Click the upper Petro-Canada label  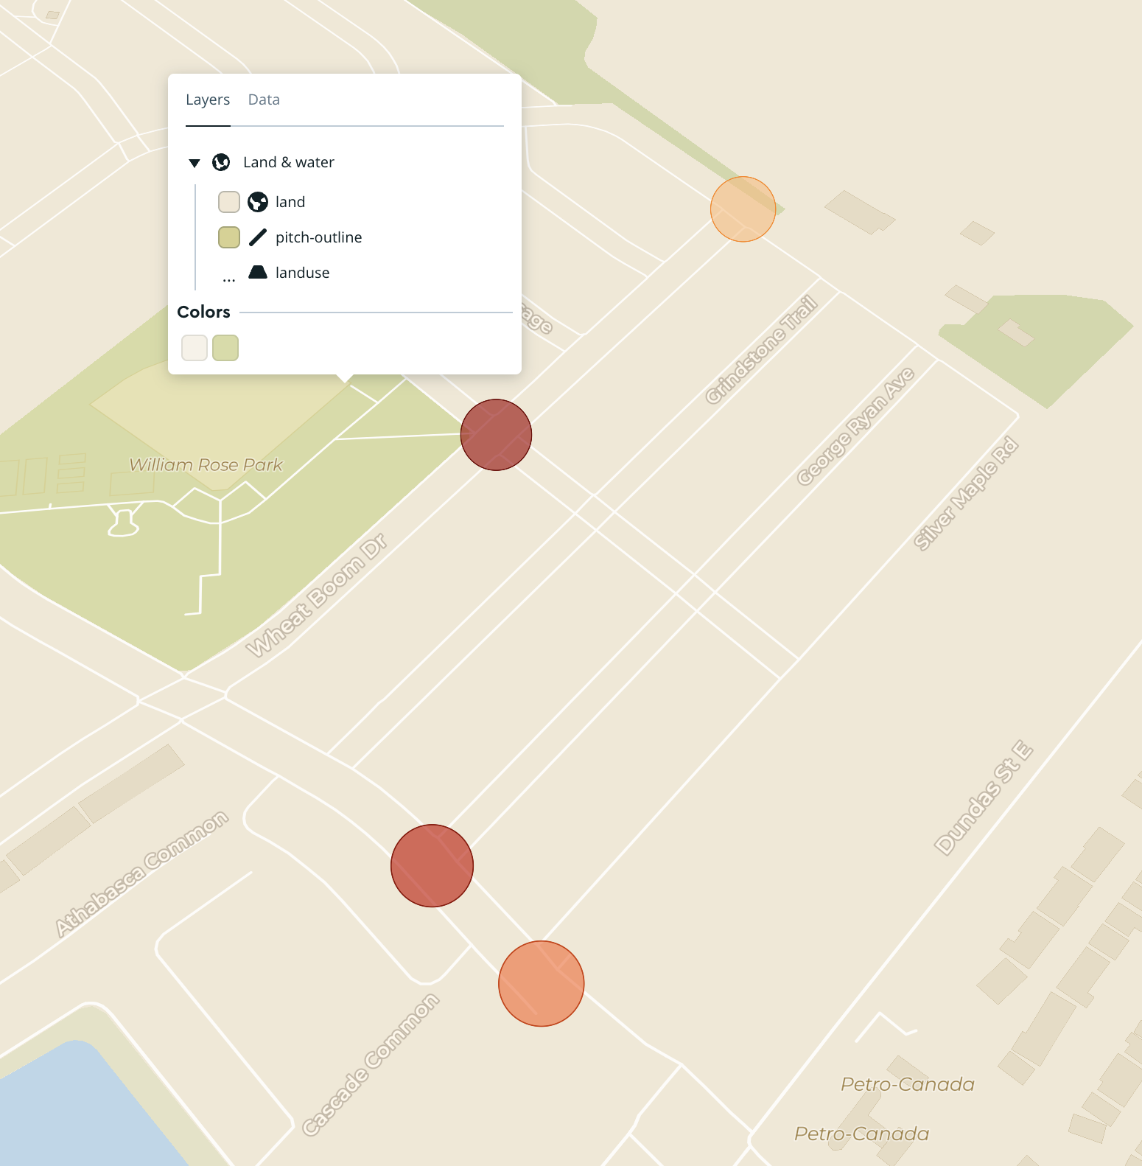point(908,1084)
